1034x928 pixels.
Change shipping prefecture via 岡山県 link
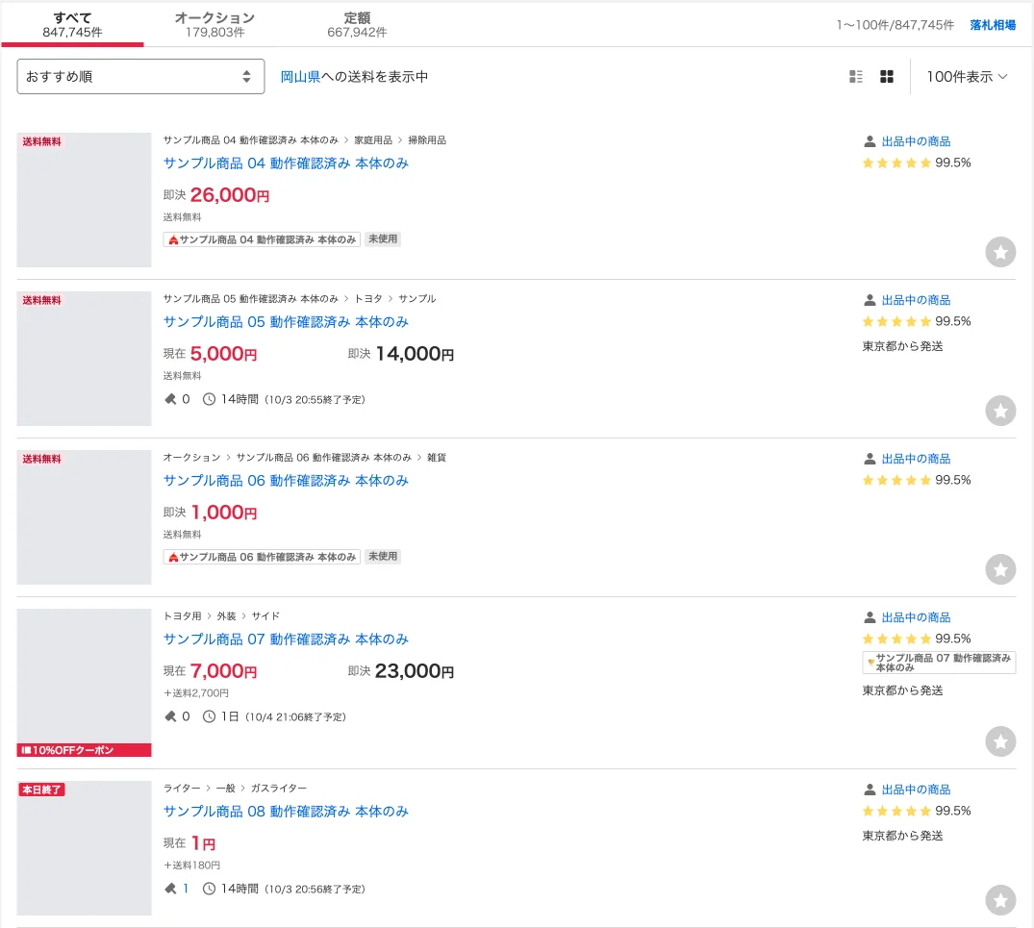(301, 77)
